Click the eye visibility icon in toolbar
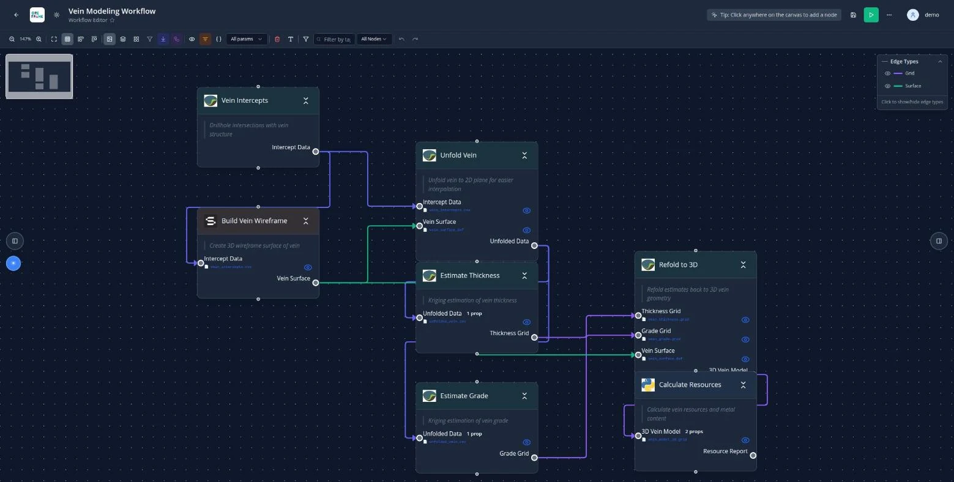954x482 pixels. pyautogui.click(x=192, y=39)
